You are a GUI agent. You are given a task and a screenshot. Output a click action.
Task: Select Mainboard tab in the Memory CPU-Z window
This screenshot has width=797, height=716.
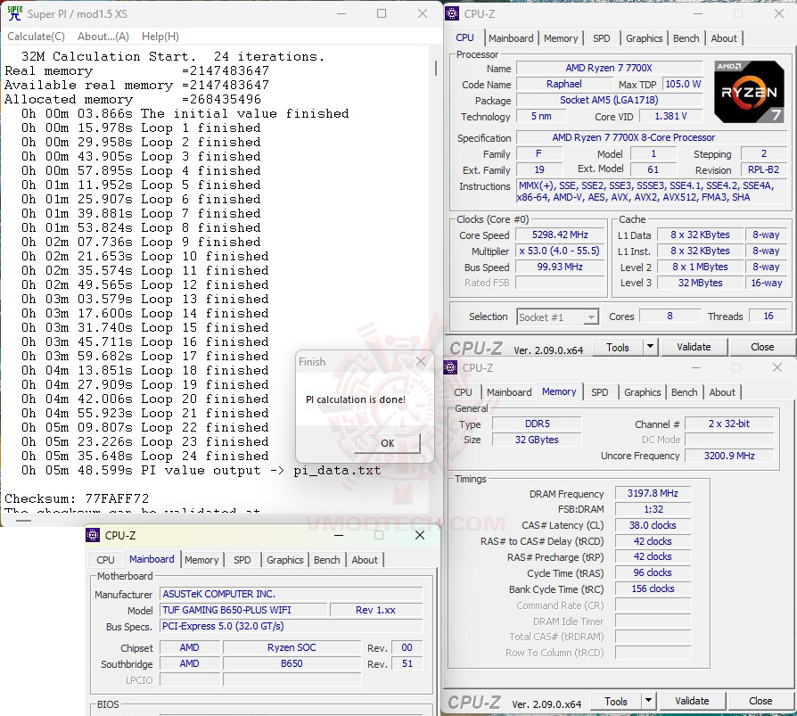click(509, 392)
